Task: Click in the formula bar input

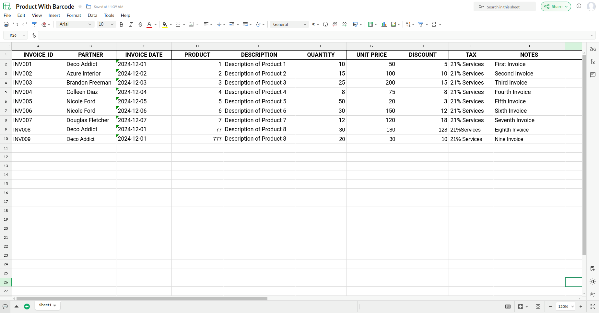Action: coord(314,35)
